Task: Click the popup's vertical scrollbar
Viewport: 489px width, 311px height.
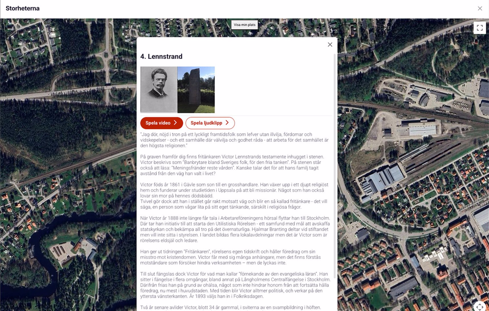Action: click(335, 165)
